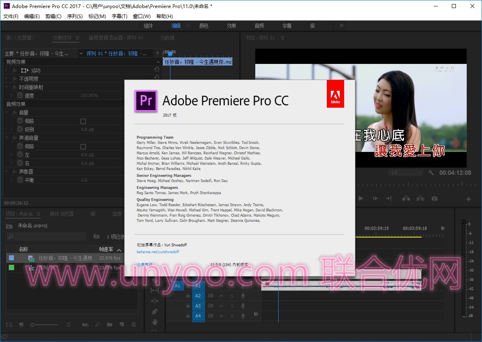Click the Step Forward one frame icon
Screen dimensions: 482x342
point(375,199)
